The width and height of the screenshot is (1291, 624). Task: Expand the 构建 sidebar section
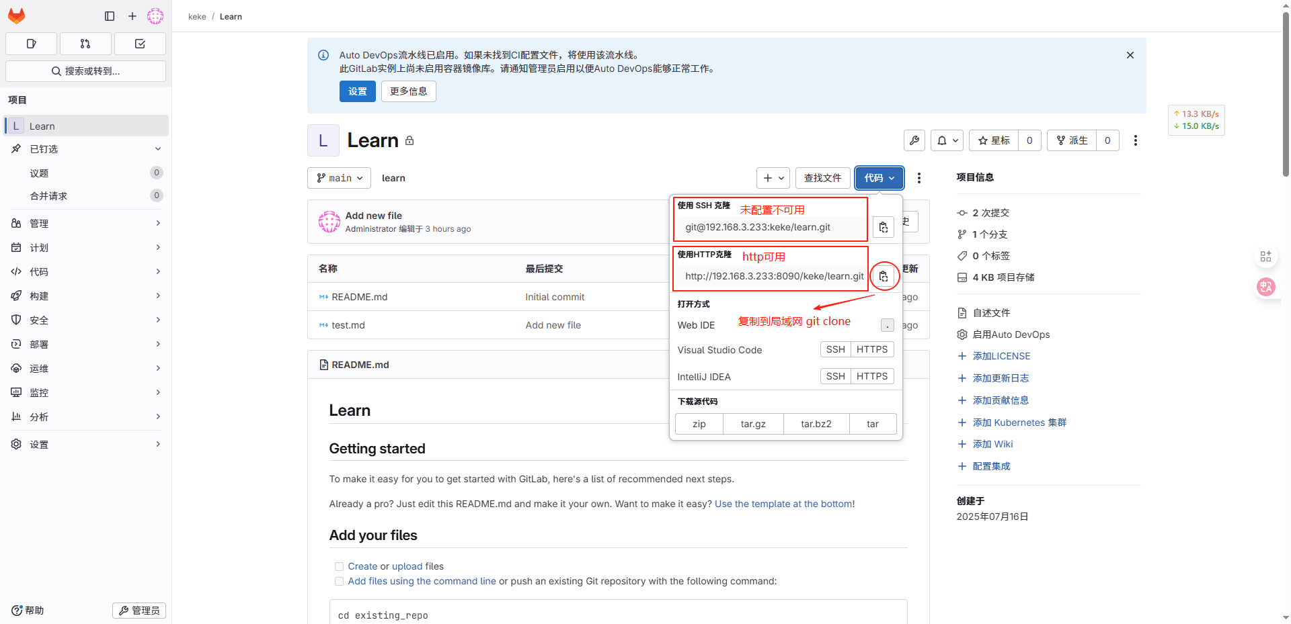(x=85, y=296)
